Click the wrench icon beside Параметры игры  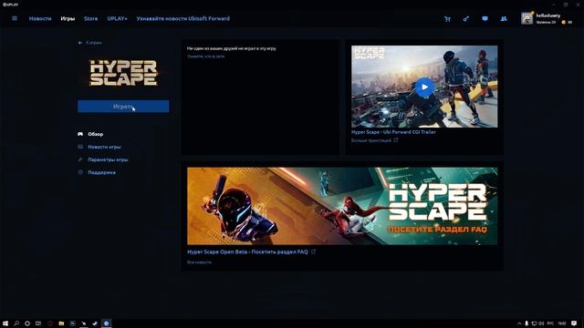point(80,159)
